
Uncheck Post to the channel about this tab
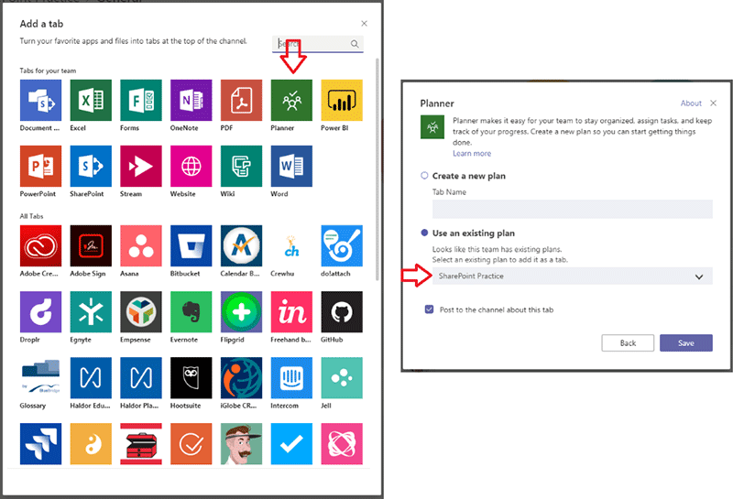pyautogui.click(x=429, y=309)
